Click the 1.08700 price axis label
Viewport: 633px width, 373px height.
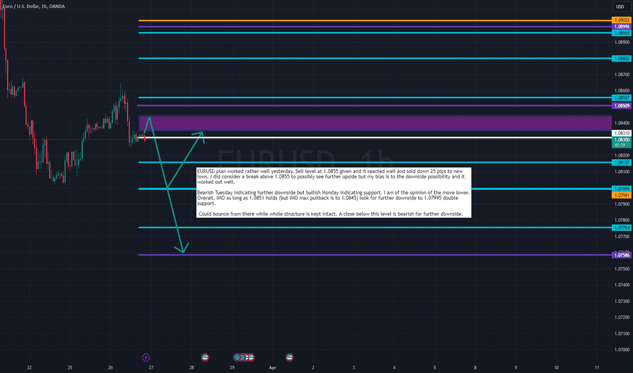tap(621, 75)
